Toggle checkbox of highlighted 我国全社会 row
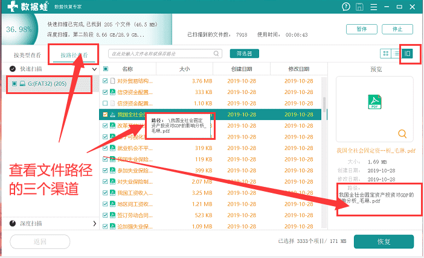 coord(105,115)
